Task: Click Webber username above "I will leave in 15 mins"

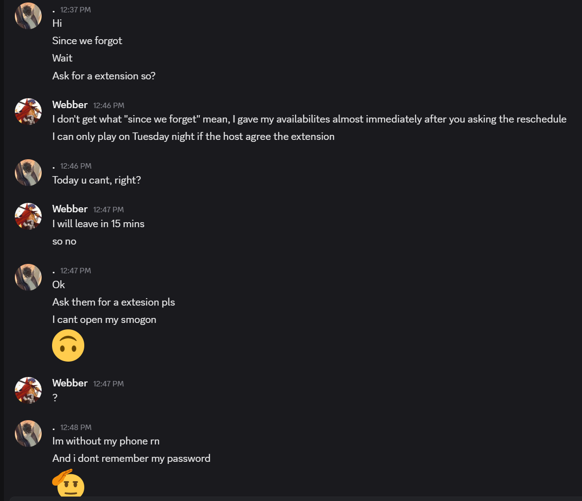Action: point(70,209)
